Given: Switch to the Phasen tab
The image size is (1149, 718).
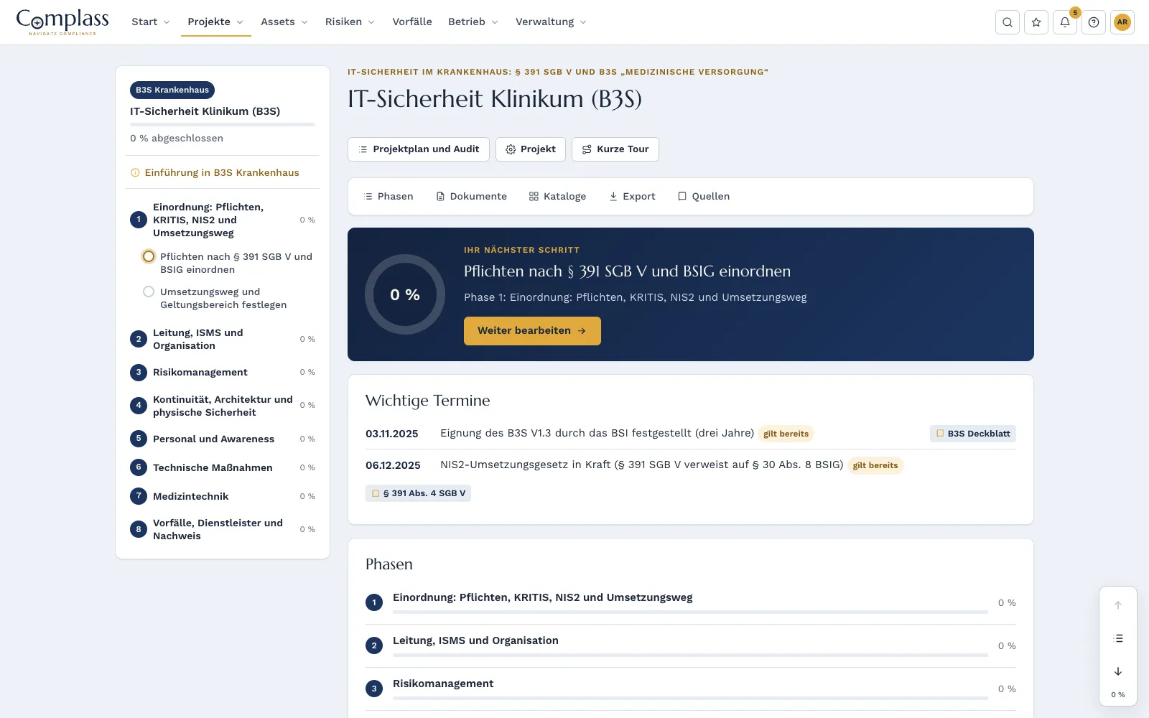Looking at the screenshot, I should click(x=389, y=197).
